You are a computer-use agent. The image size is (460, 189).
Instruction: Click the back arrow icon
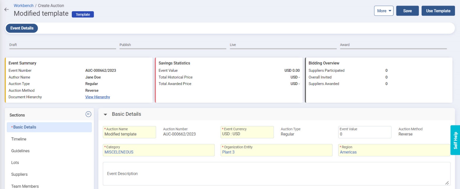coord(6,9)
